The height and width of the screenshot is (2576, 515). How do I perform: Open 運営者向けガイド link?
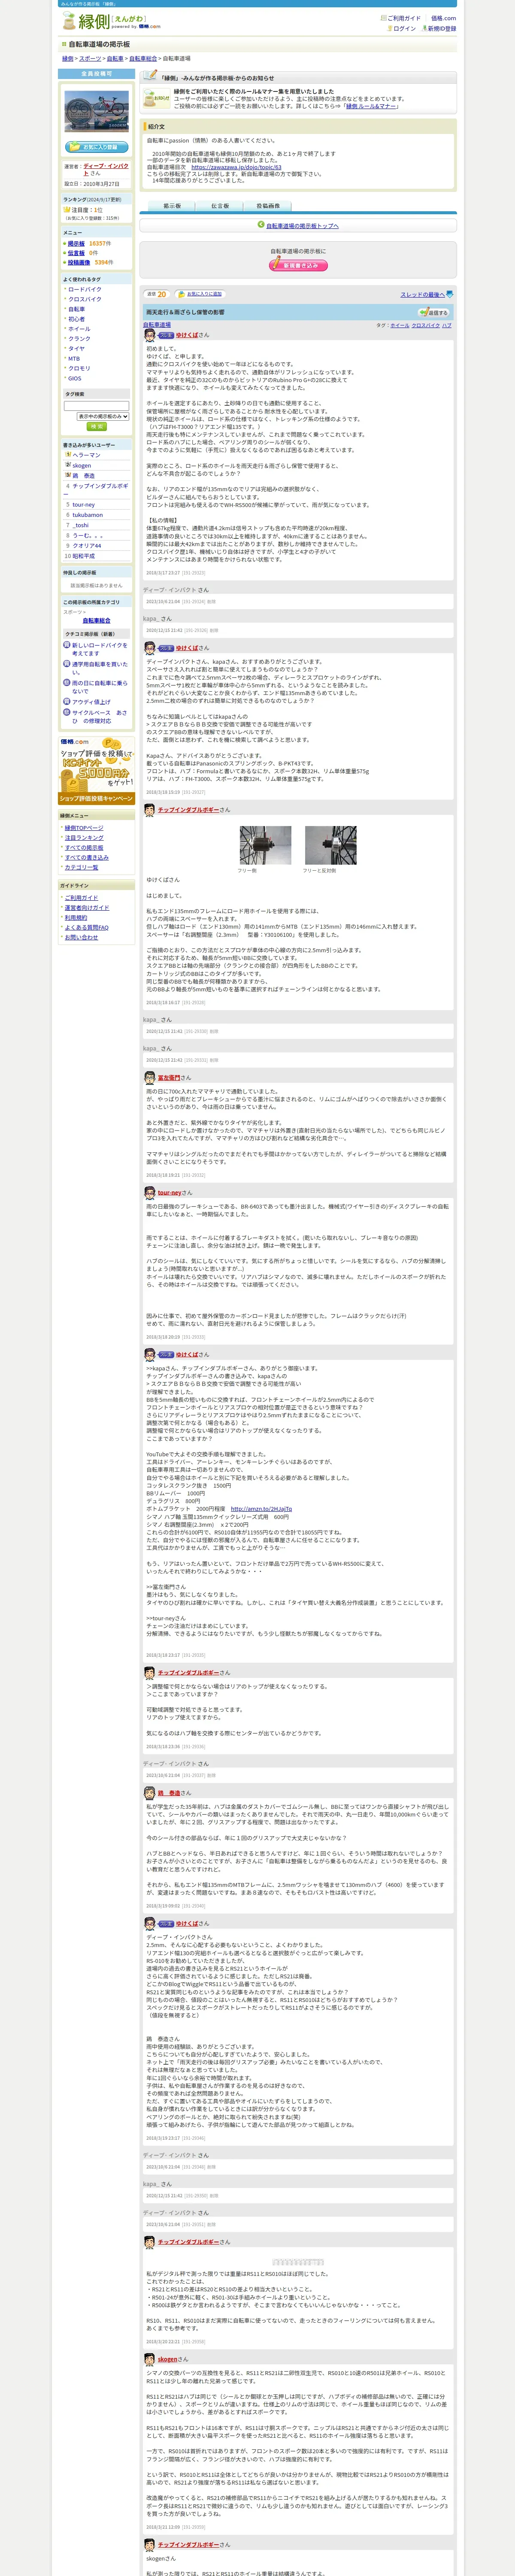[x=87, y=908]
